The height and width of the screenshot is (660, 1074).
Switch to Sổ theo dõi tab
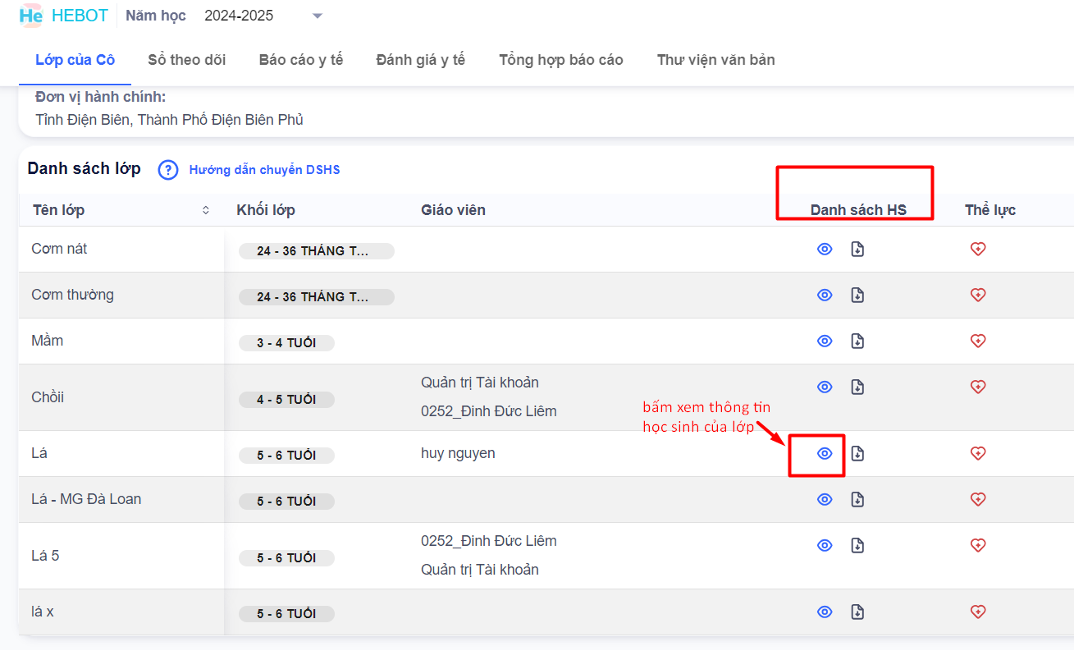(186, 60)
